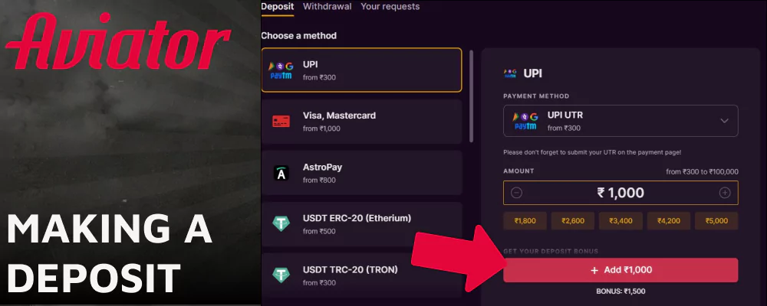The width and height of the screenshot is (767, 306).
Task: Choose the AstroPay logo icon
Action: 281,173
